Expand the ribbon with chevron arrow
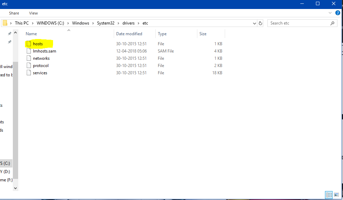Screen dimensions: 343x200 330,13
